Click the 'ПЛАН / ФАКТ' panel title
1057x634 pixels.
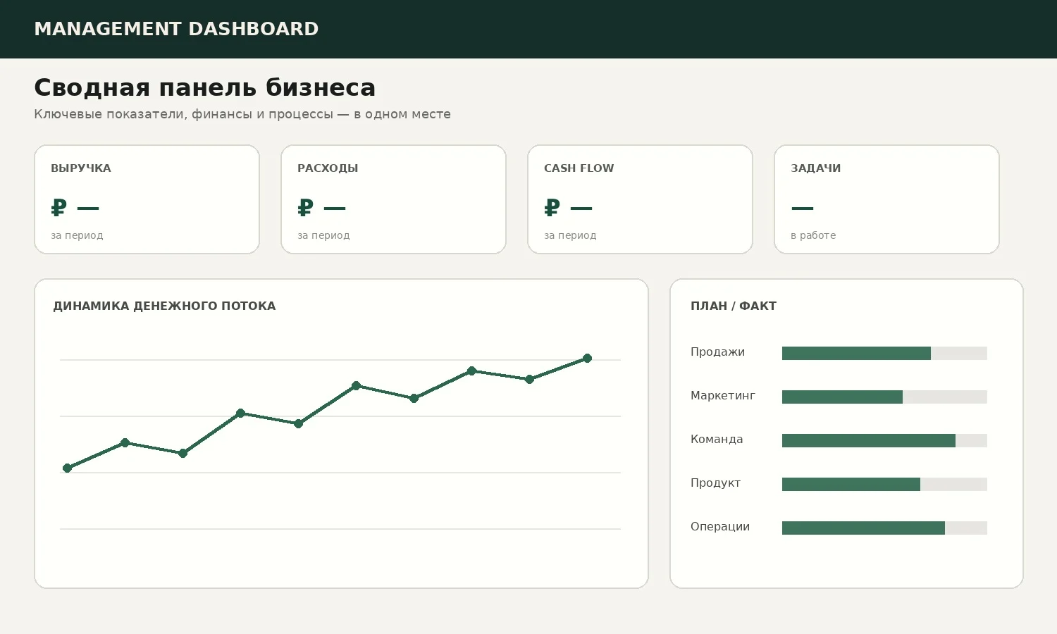click(x=734, y=306)
